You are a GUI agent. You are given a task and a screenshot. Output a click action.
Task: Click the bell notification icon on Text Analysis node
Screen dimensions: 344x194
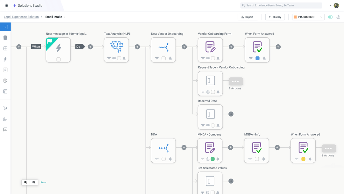click(x=124, y=58)
